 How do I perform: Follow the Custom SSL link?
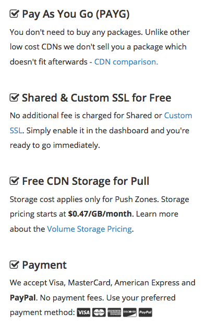(178, 116)
